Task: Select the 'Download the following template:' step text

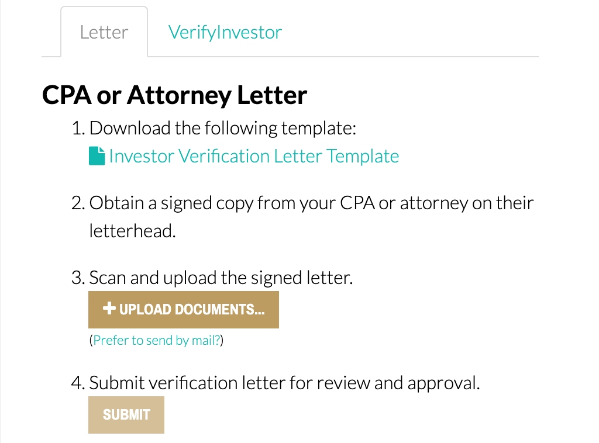Action: (x=223, y=128)
